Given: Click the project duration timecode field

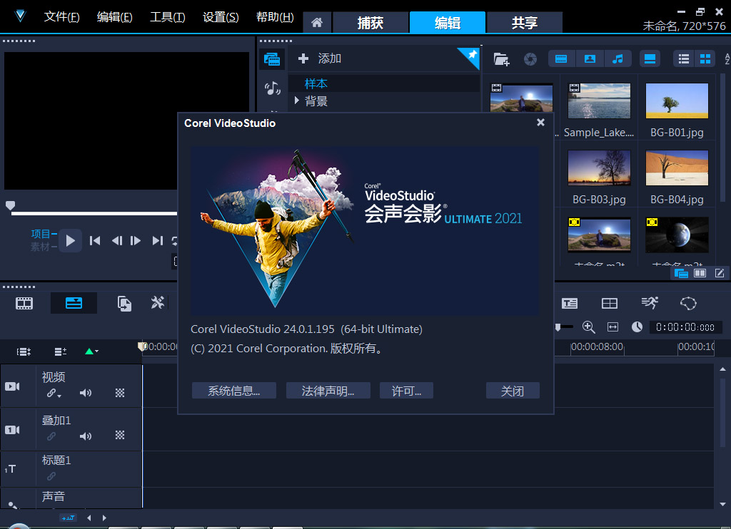Looking at the screenshot, I should [685, 327].
